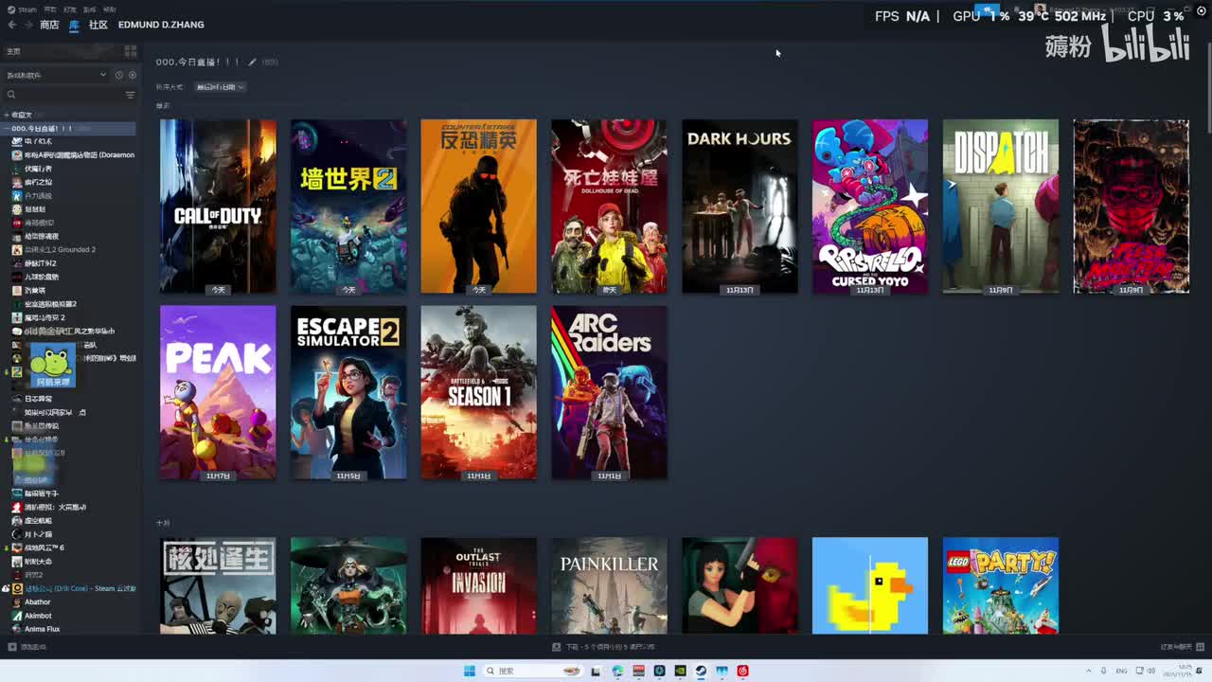Go back with the Steam back arrow
Image resolution: width=1212 pixels, height=682 pixels.
point(11,25)
